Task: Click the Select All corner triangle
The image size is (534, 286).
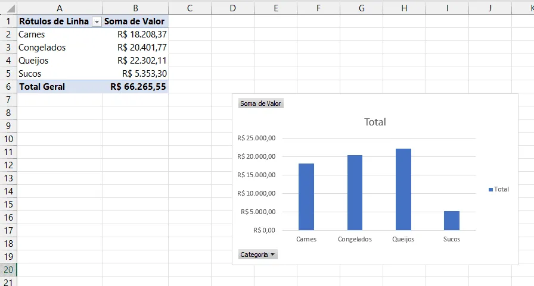Action: 11,8
